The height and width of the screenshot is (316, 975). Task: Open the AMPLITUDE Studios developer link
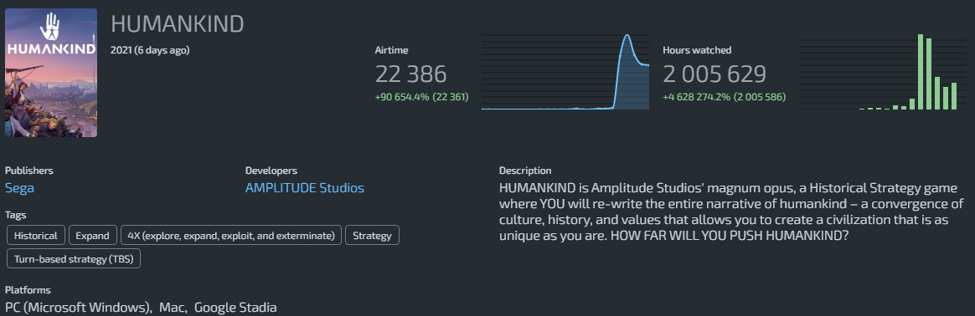coord(305,188)
